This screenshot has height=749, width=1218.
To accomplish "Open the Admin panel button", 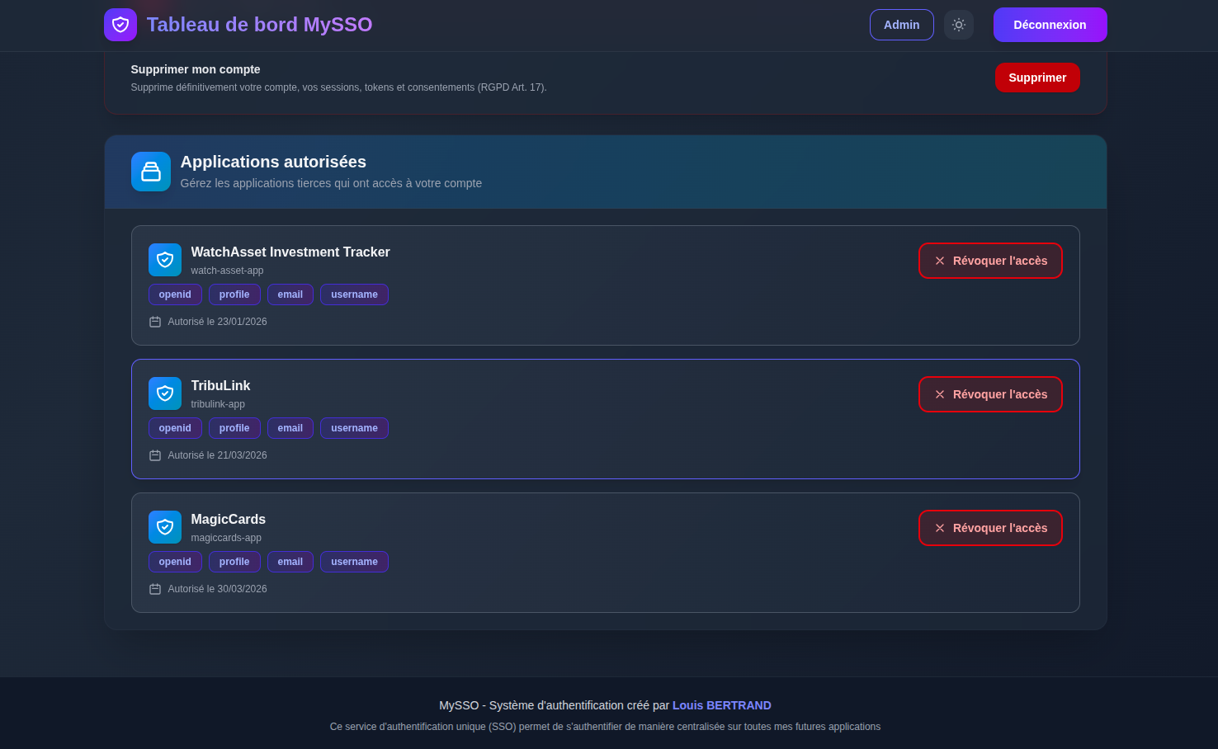I will (x=902, y=25).
